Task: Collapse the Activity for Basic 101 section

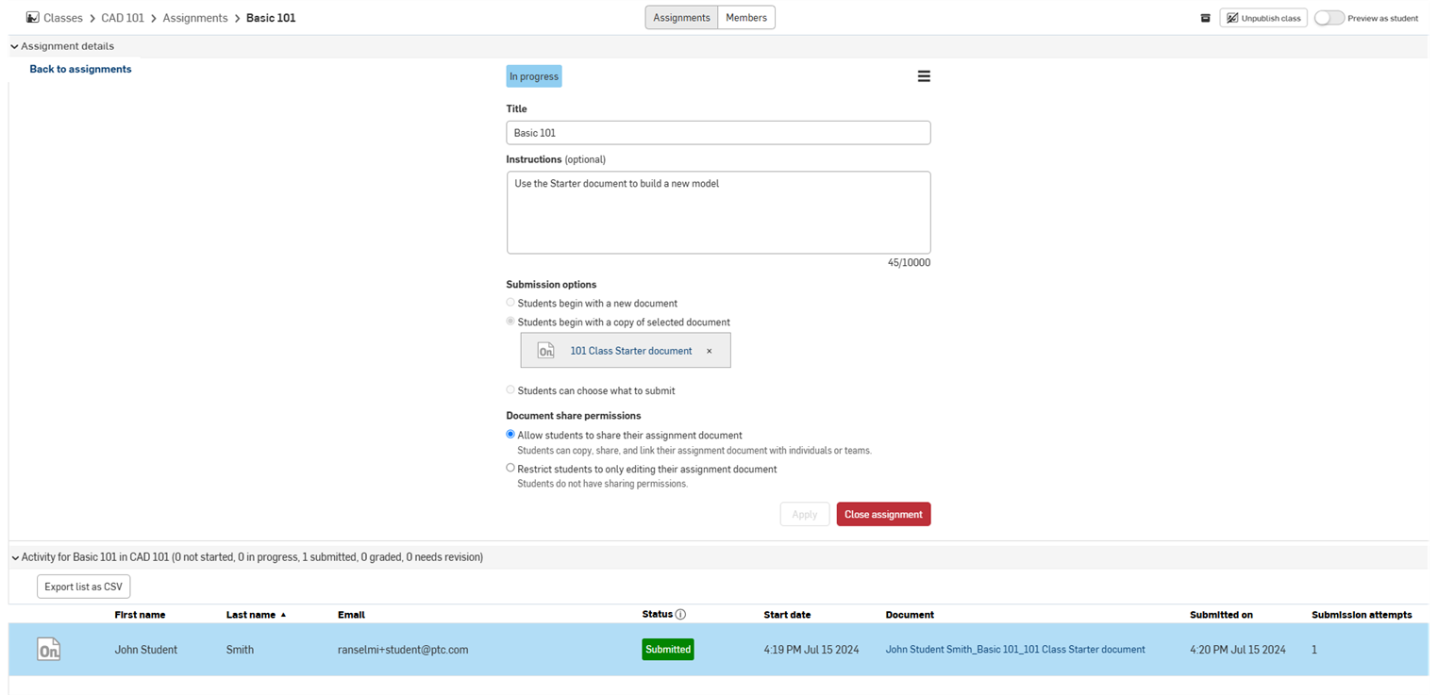Action: point(14,557)
